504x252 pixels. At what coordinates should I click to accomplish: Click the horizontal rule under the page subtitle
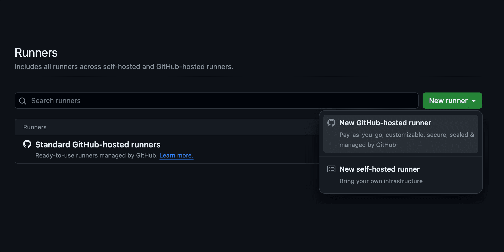tap(248, 76)
